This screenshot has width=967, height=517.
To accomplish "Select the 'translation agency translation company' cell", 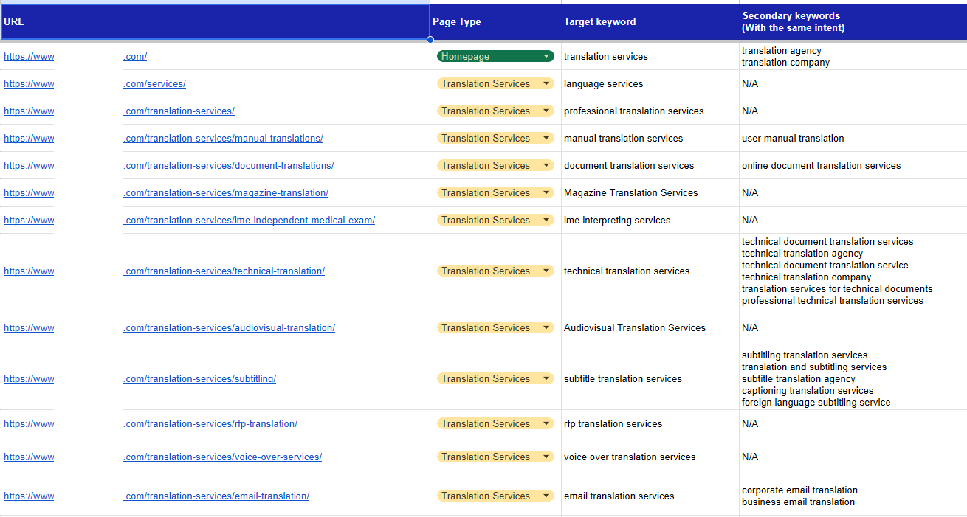I will coord(853,56).
